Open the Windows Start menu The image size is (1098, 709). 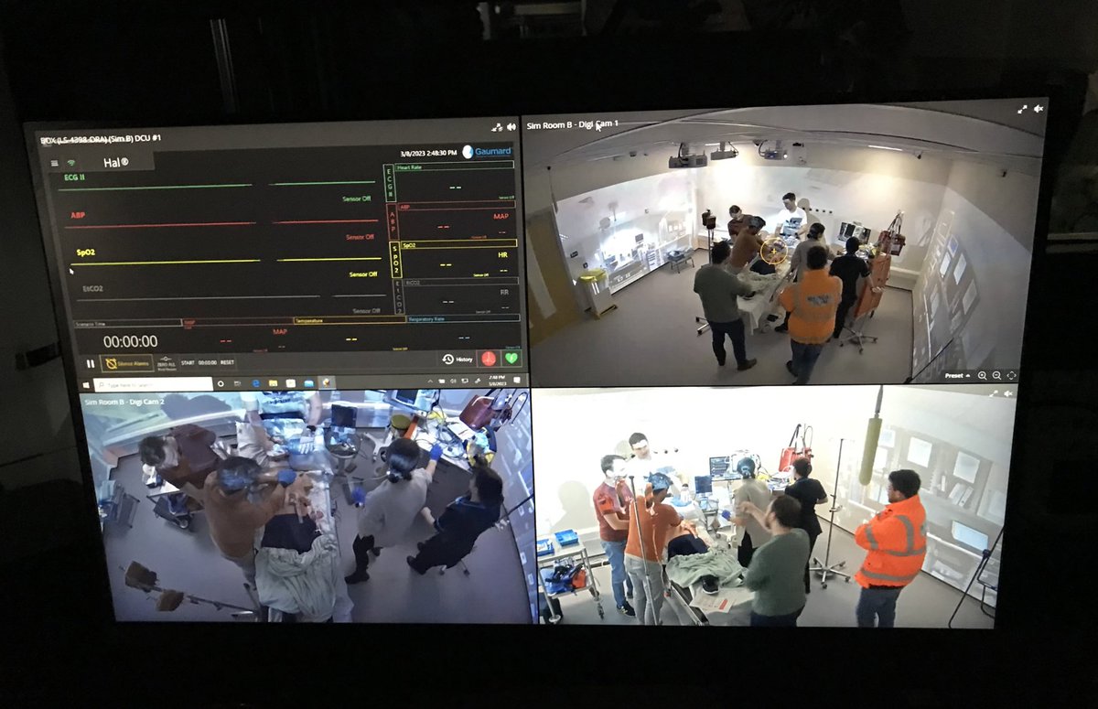(x=86, y=384)
